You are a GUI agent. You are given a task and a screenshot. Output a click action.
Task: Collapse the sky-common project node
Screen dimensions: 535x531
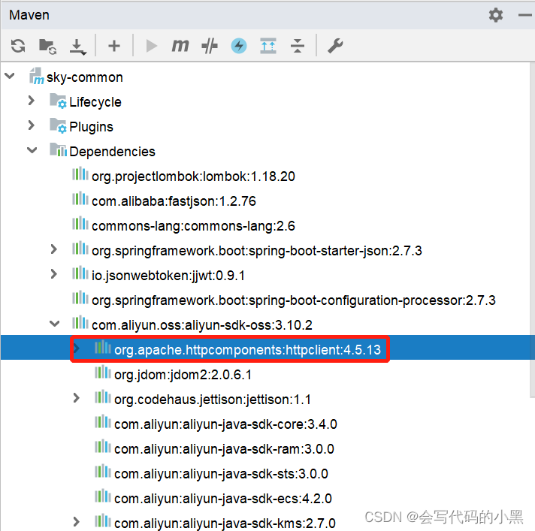tap(10, 76)
